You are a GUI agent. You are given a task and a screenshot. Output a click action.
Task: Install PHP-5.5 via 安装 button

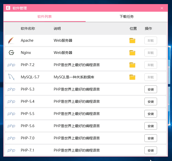tap(151, 114)
